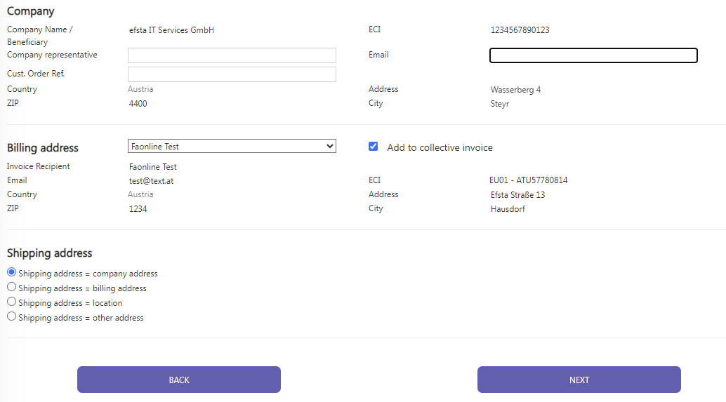Click the BACK button
Screen dimensions: 726x402
179,380
